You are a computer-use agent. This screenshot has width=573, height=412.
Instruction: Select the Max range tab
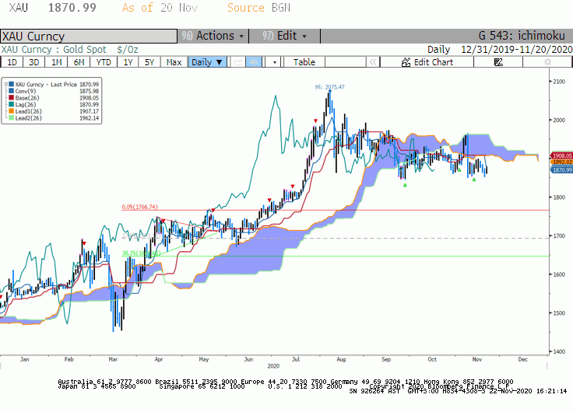tap(174, 62)
